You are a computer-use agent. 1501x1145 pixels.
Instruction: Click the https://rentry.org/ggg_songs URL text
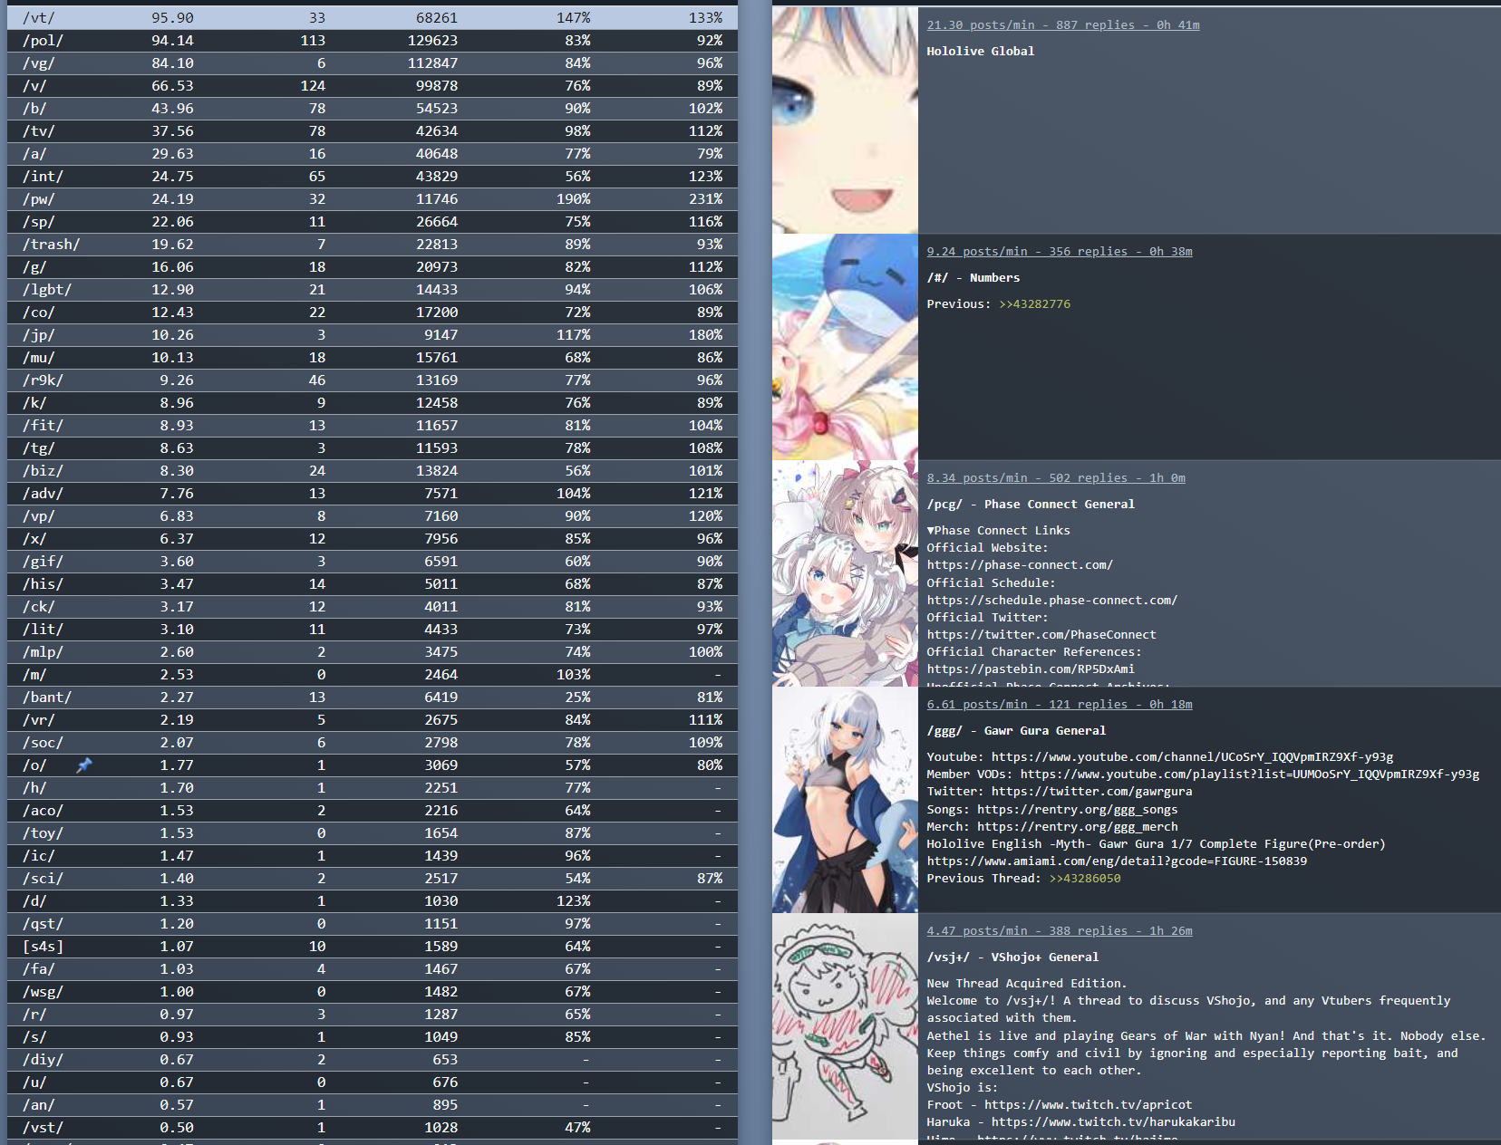[x=1078, y=810]
